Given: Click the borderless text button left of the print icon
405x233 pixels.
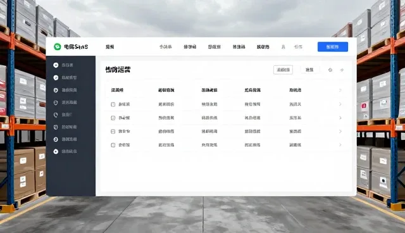Looking at the screenshot, I should tap(309, 70).
